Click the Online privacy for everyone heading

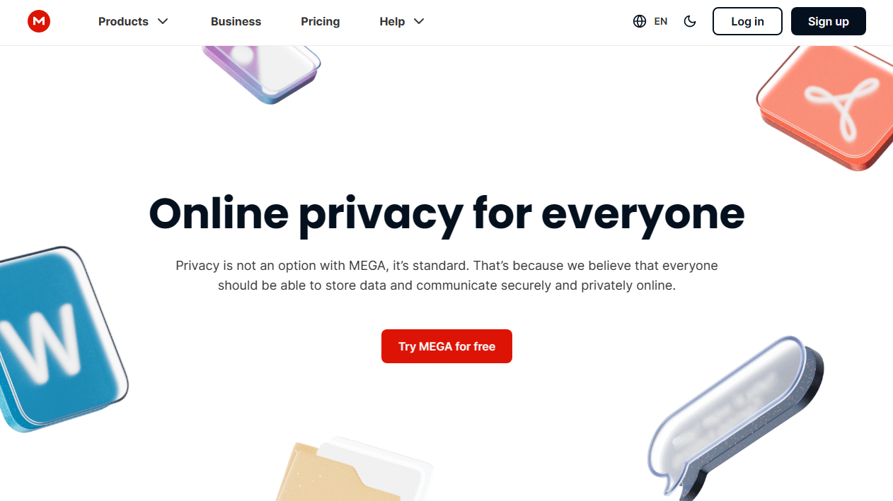[446, 213]
